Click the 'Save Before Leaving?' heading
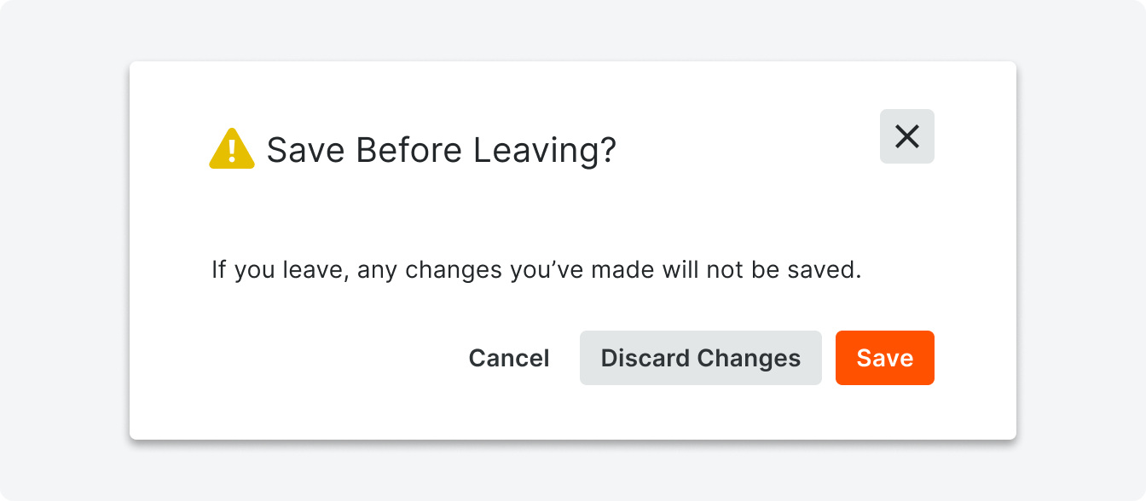Screen dimensions: 1146x501 [x=441, y=151]
